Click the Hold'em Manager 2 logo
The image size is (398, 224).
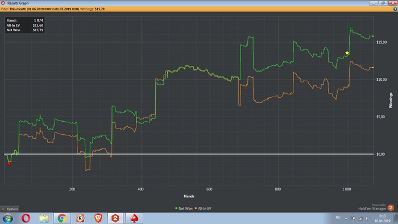[x=391, y=208]
